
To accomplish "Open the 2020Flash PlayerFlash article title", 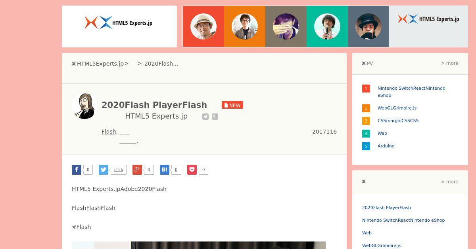I will (x=154, y=105).
